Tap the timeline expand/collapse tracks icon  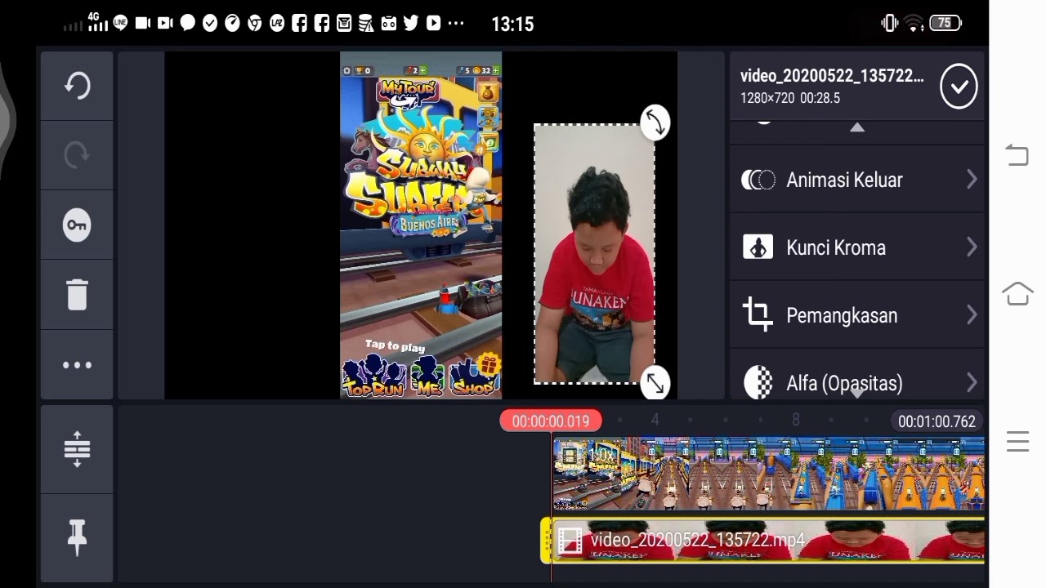click(x=78, y=449)
